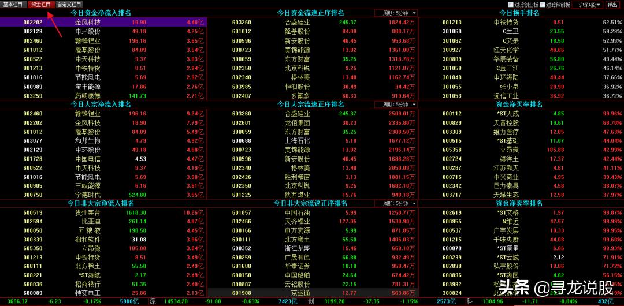Select 和邦生物 stock row
This screenshot has height=306, width=624.
(103, 140)
